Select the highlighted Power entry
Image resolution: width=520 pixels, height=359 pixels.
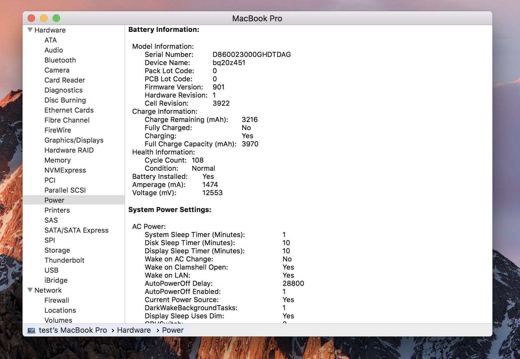[74, 200]
